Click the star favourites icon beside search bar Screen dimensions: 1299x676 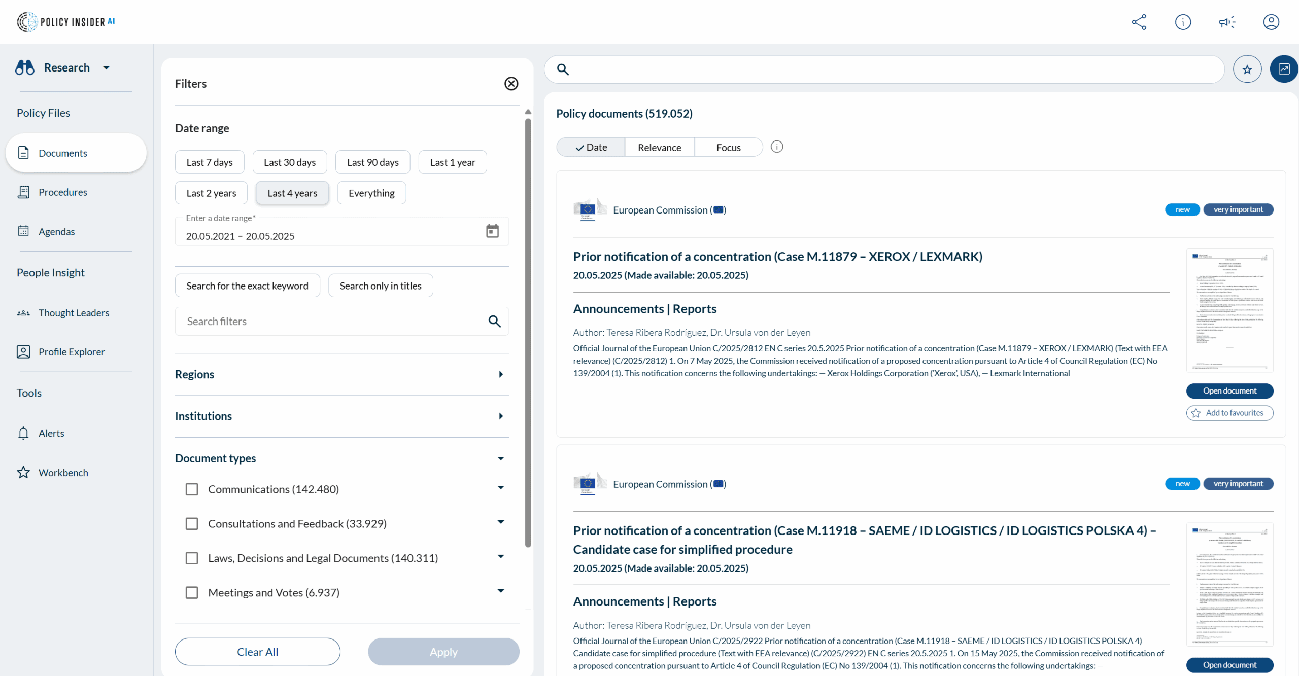coord(1247,69)
